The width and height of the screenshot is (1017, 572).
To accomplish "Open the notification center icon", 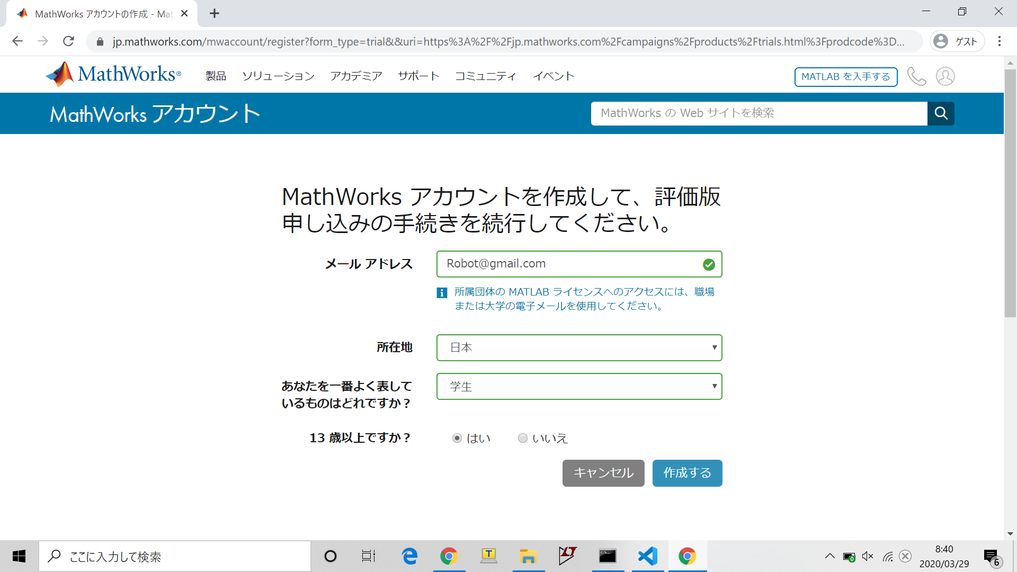I will coord(992,557).
